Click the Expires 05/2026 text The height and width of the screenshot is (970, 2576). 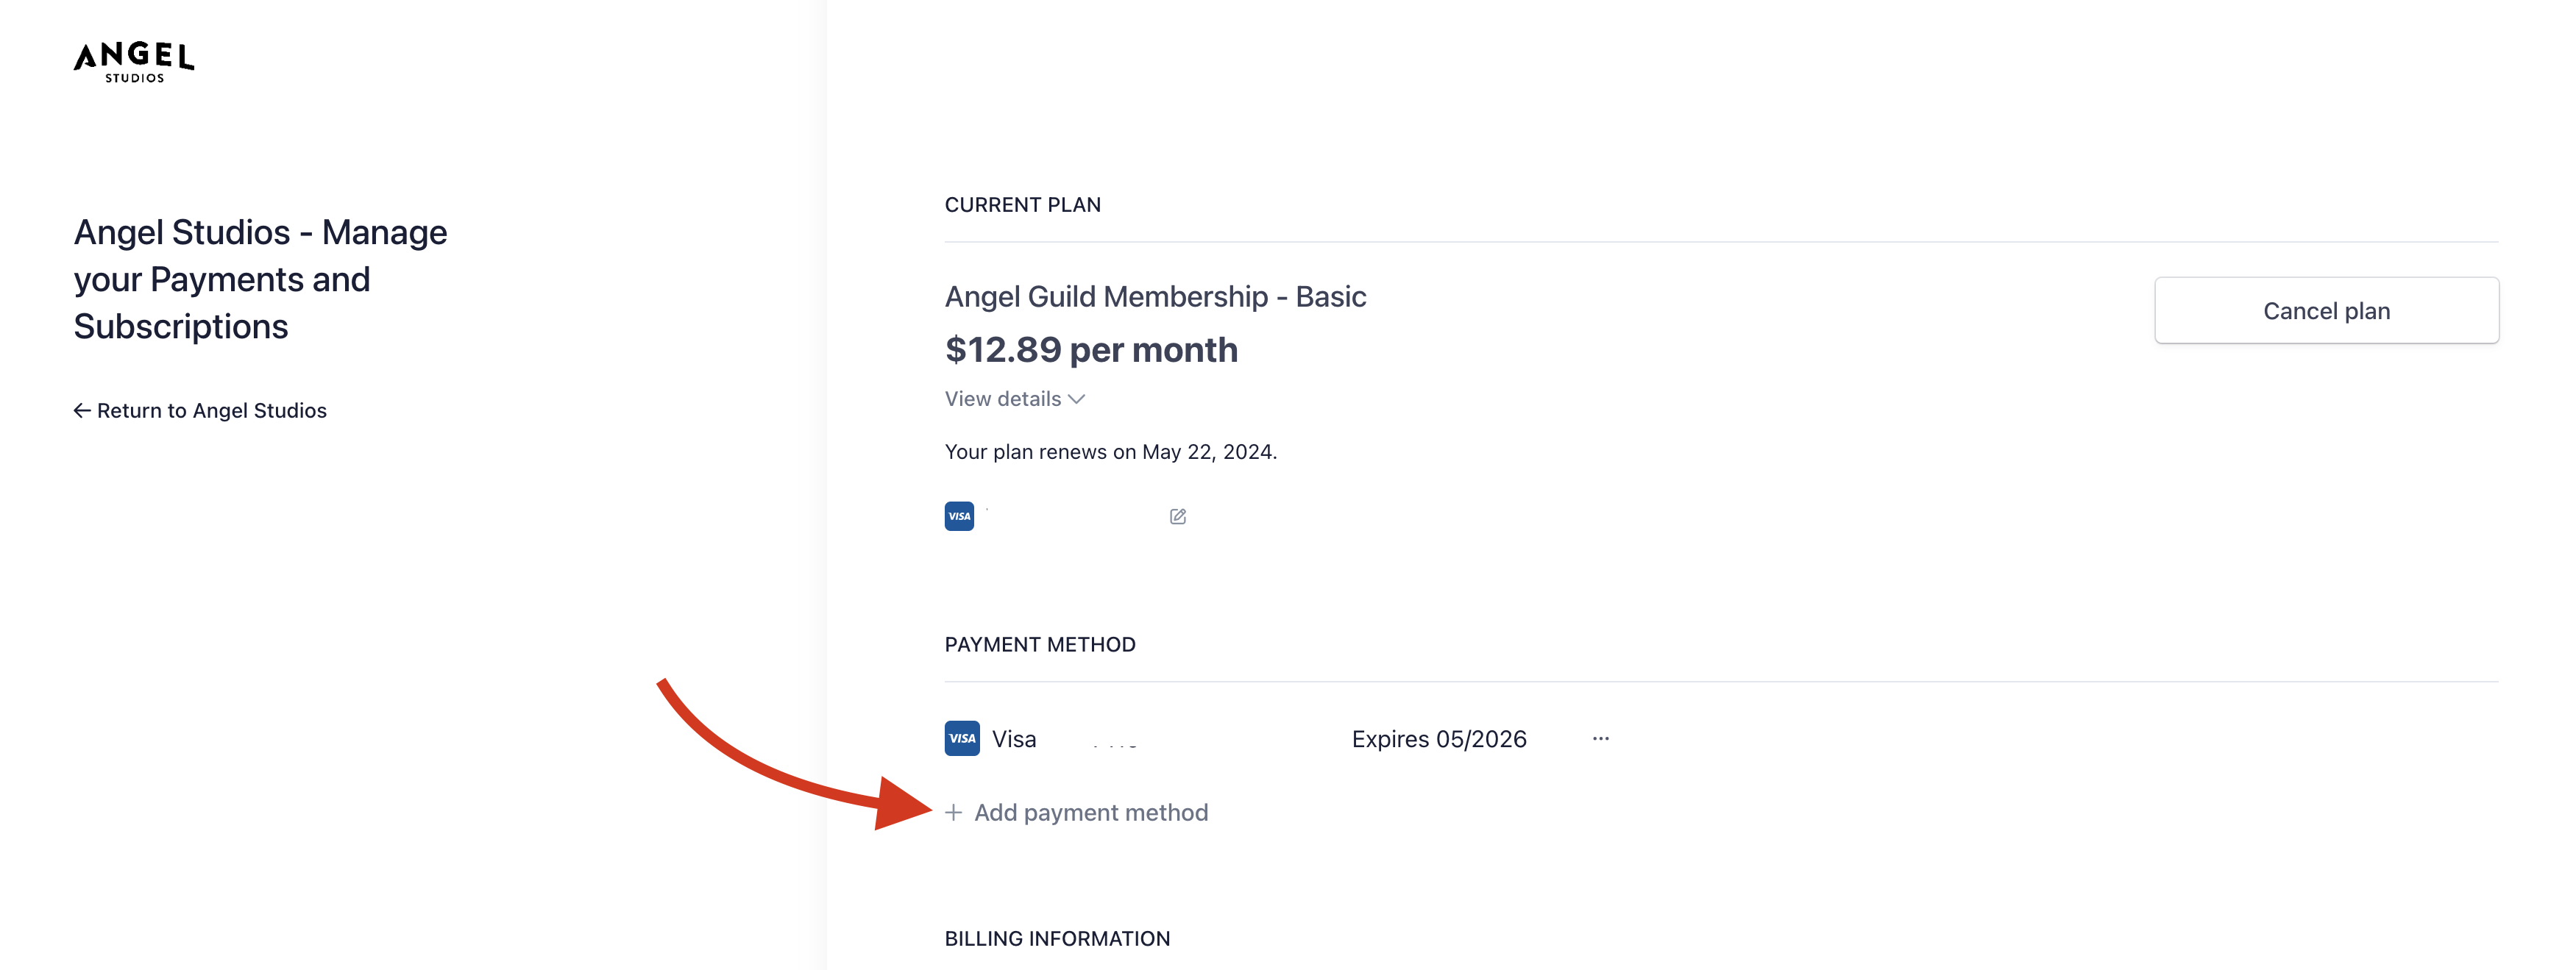(1438, 738)
